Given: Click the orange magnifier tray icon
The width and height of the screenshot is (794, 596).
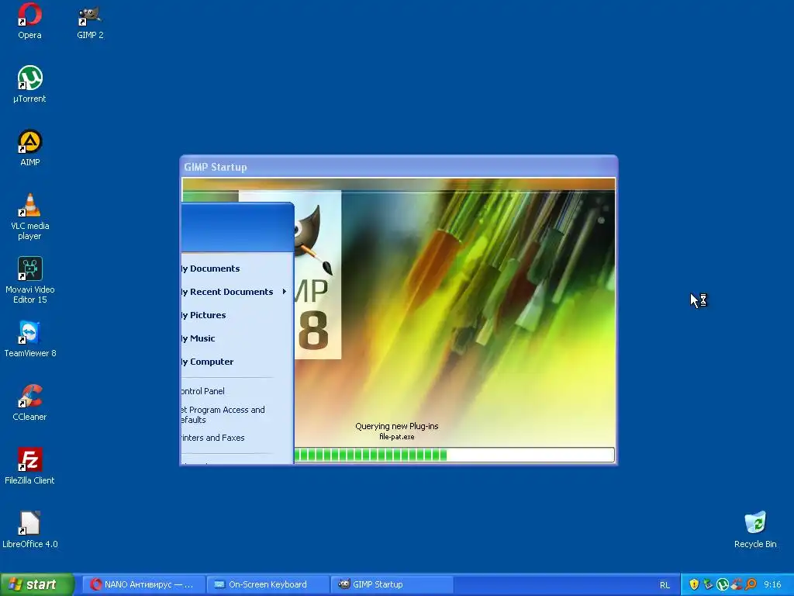Looking at the screenshot, I should (751, 584).
